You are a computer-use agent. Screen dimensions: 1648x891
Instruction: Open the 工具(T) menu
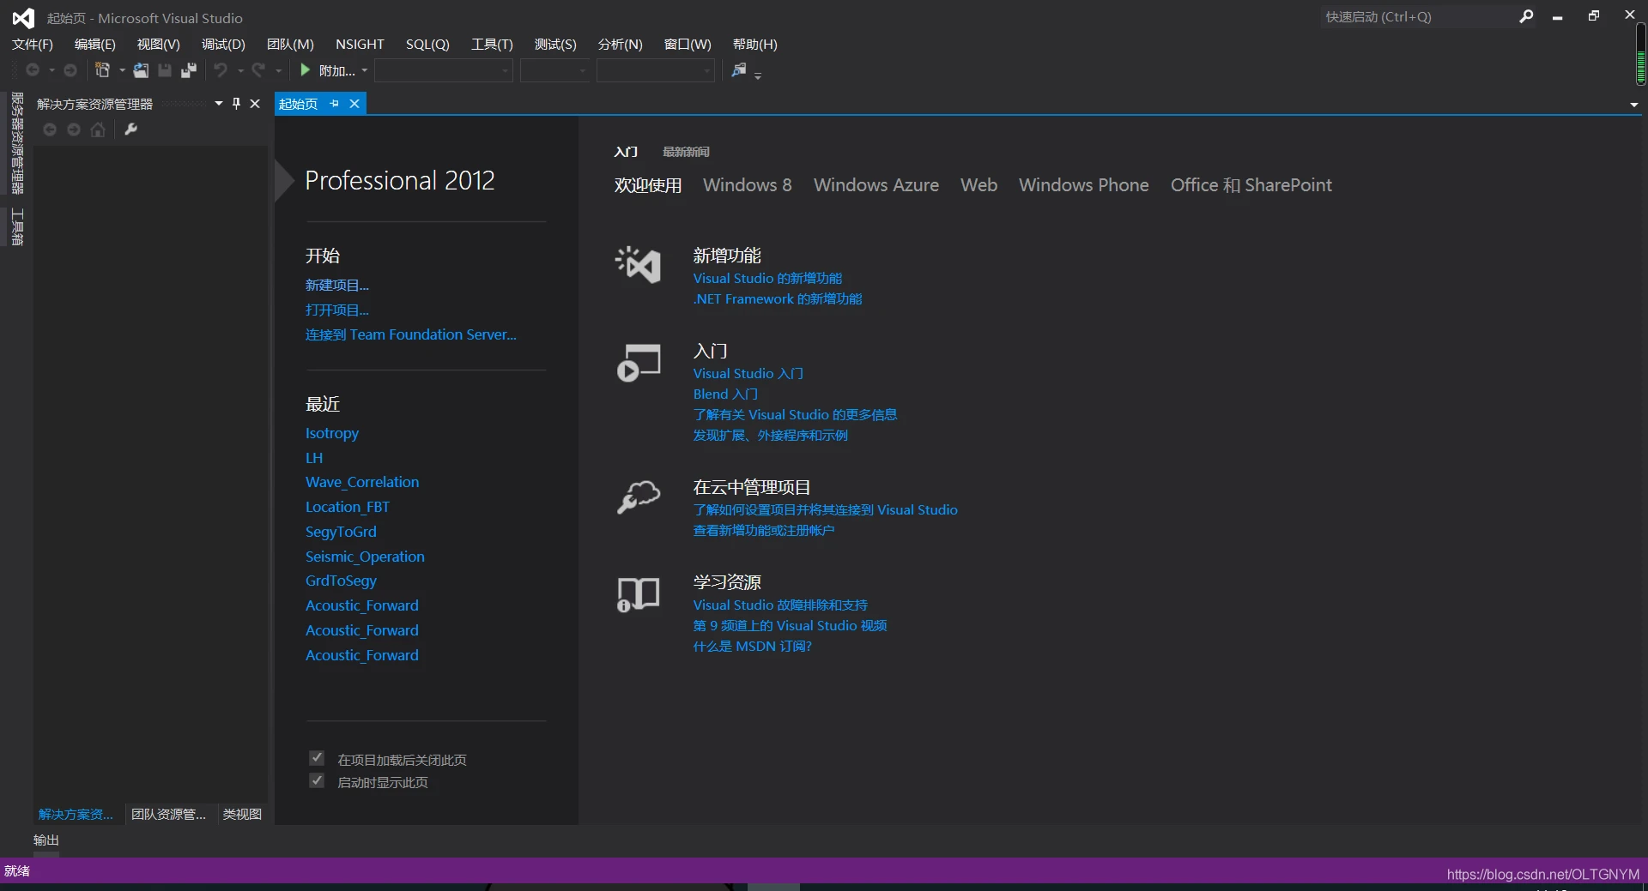click(x=492, y=45)
